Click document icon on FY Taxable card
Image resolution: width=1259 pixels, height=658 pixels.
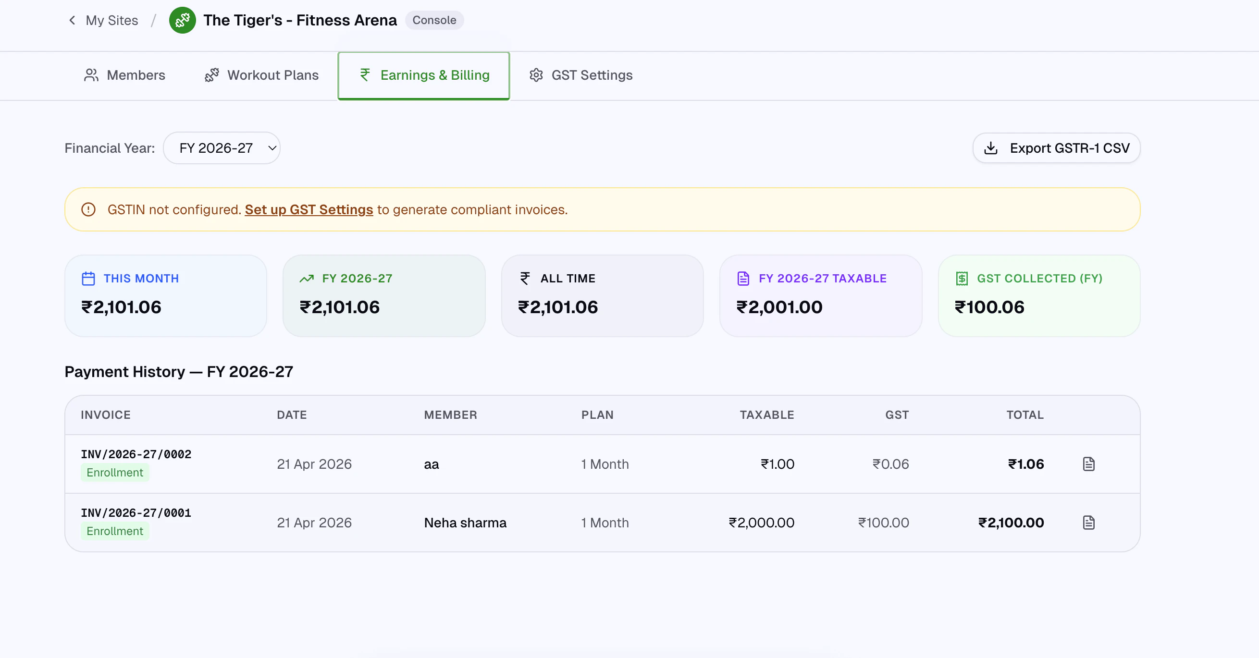pos(743,279)
